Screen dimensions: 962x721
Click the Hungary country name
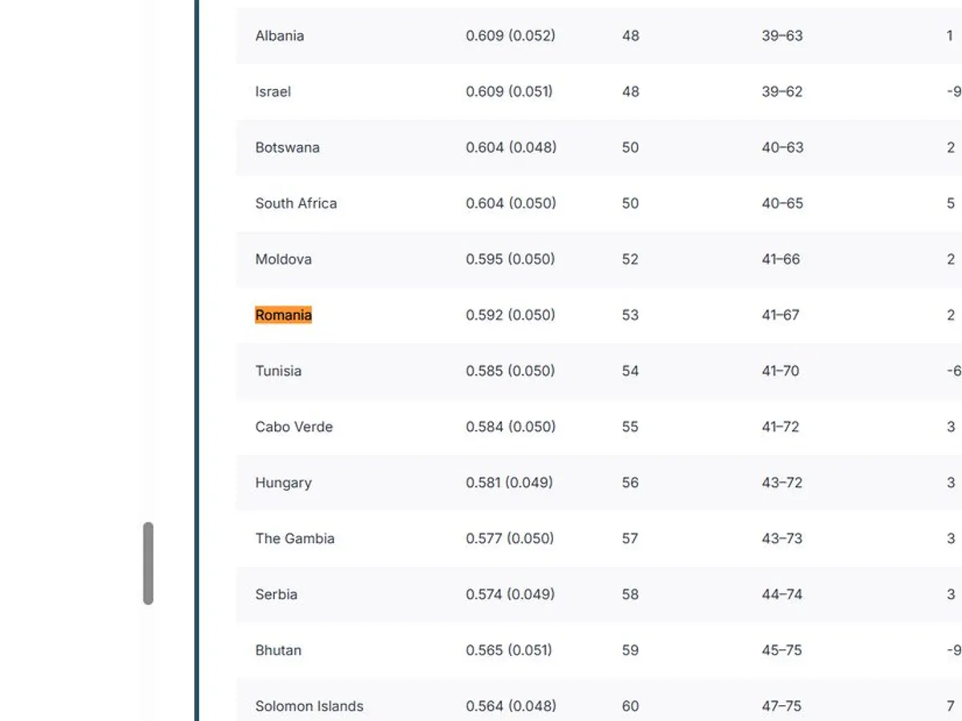coord(283,483)
